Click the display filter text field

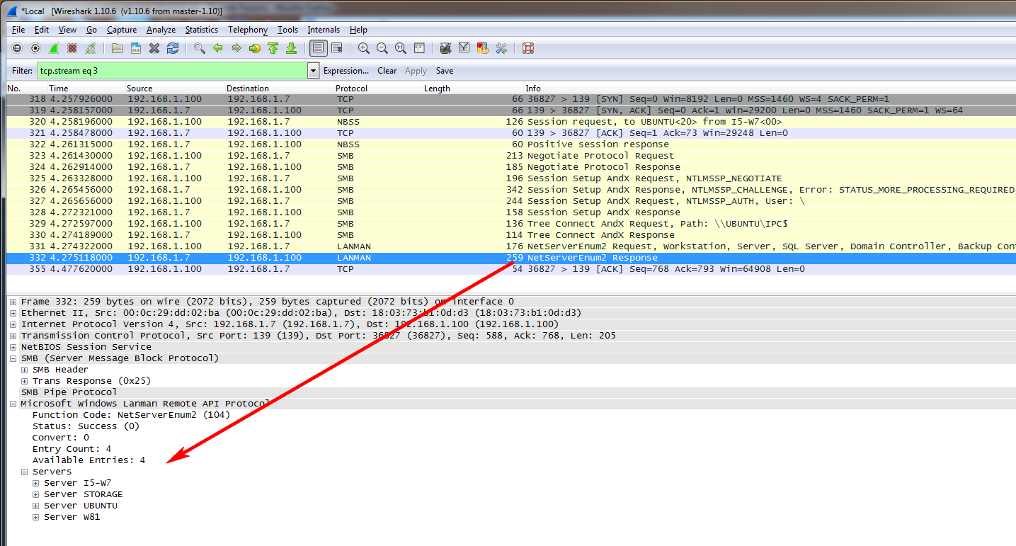pos(172,71)
